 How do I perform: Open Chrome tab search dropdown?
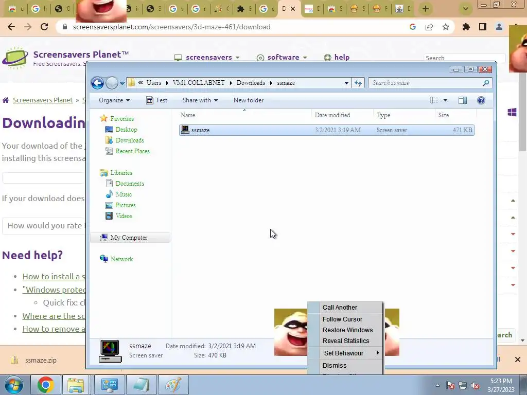465,9
